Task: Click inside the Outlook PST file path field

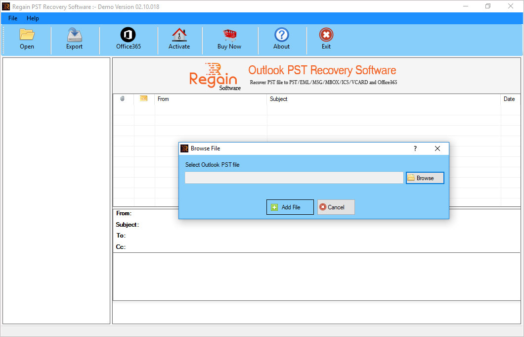Action: [x=294, y=178]
